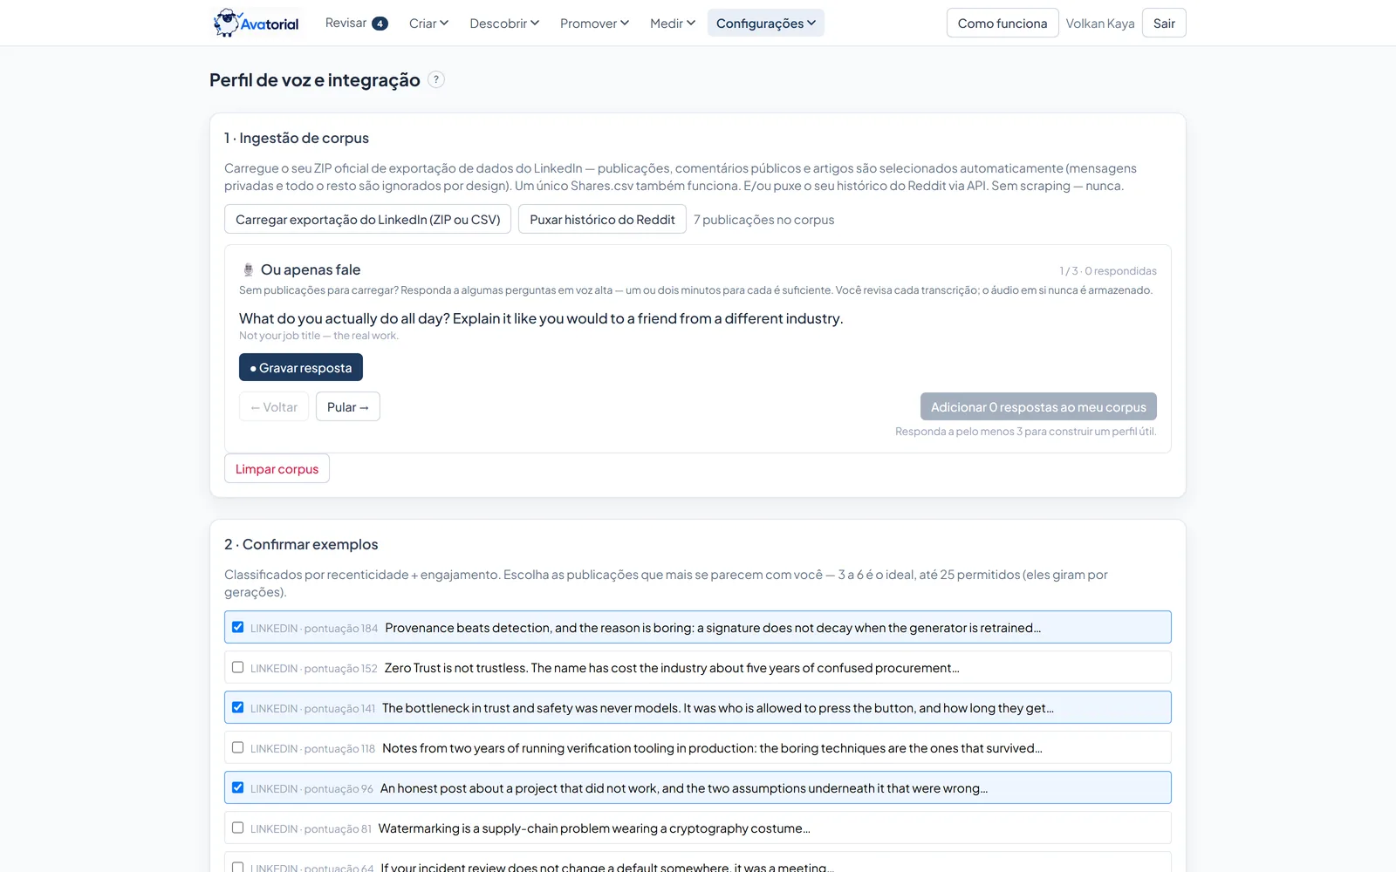Check the Notes from two years post checkbox
Screen dimensions: 1396x872
pos(237,747)
